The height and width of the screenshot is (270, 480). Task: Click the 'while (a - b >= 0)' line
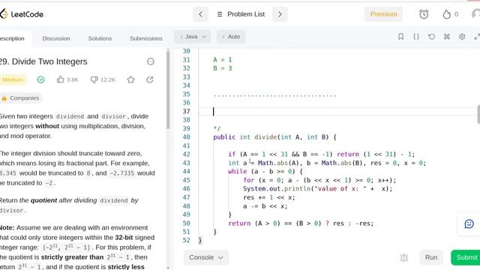[265, 172]
